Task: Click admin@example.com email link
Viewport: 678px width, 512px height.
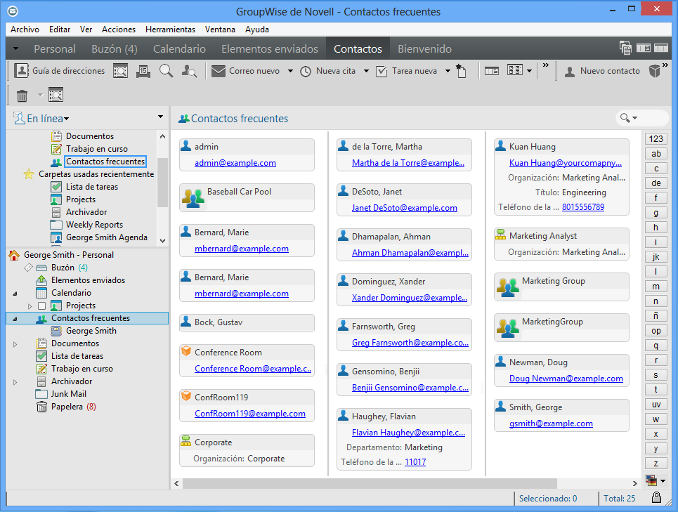Action: click(235, 163)
